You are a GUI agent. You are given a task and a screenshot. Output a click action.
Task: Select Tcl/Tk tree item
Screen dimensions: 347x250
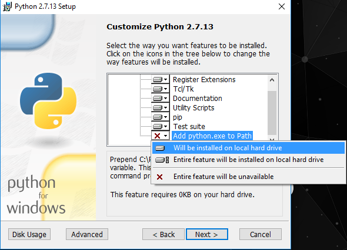point(183,89)
